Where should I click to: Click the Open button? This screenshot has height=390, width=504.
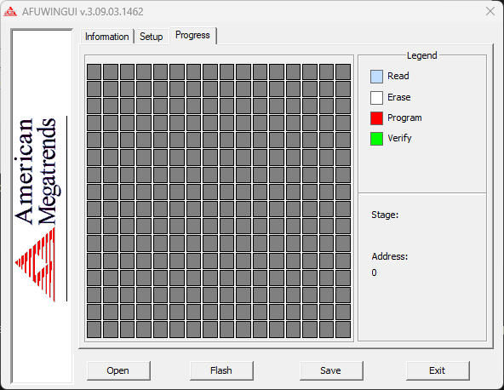118,370
